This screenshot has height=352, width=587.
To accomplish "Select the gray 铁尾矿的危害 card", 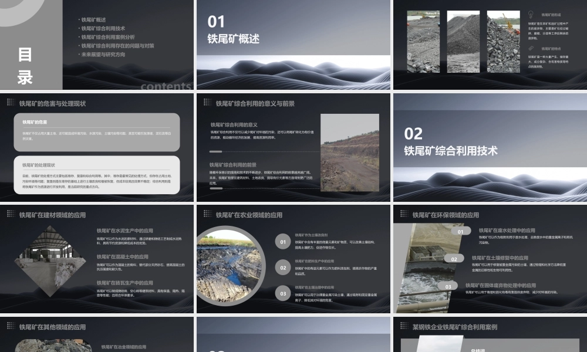I will point(97,132).
